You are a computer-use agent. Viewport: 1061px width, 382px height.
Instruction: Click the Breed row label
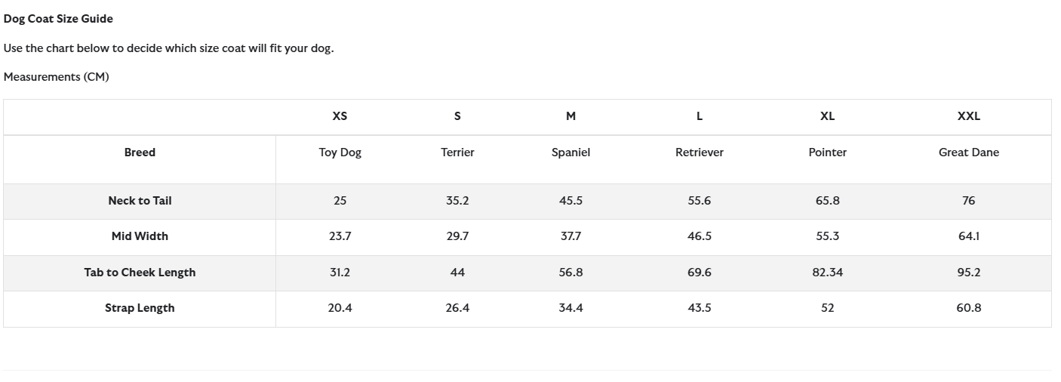pyautogui.click(x=140, y=152)
